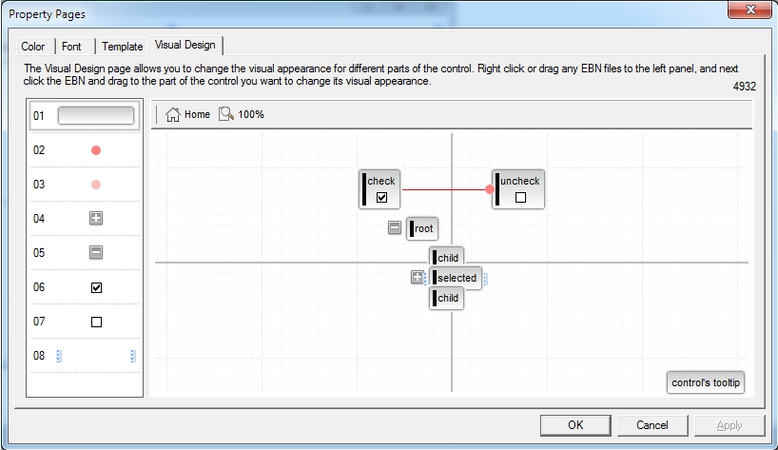
Task: Switch to the Color tab
Action: 33,46
